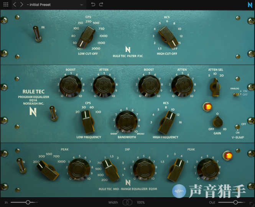Go to the next preset arrow
Viewport: 255px width, 207px height.
tap(21, 5)
